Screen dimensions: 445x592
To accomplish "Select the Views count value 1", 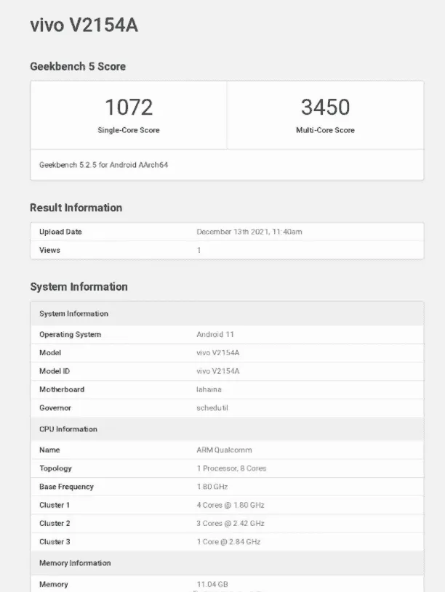I will pos(199,250).
